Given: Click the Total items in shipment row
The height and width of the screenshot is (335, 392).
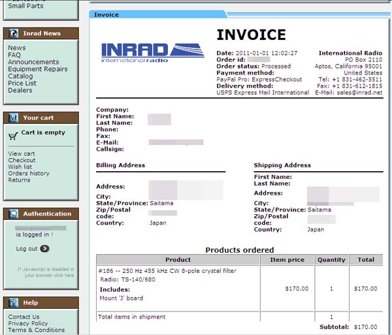Looking at the screenshot, I should pyautogui.click(x=240, y=317).
